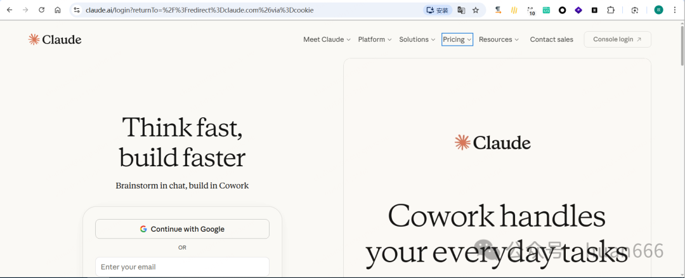The height and width of the screenshot is (278, 685).
Task: Install the app via 安装 button
Action: (437, 10)
